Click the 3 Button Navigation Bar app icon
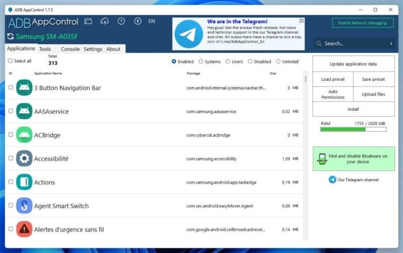The height and width of the screenshot is (253, 403). [x=24, y=88]
